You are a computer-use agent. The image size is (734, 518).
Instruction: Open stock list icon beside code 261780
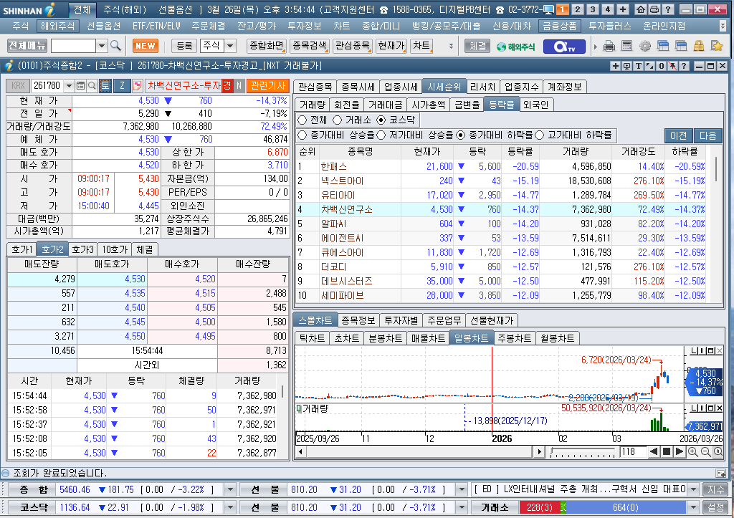[80, 86]
